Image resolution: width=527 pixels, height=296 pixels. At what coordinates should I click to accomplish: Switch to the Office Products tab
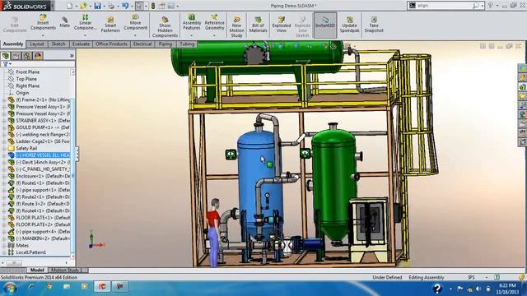click(x=111, y=44)
